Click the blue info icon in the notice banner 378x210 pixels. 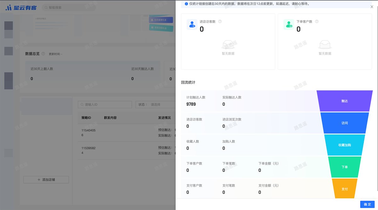[186, 4]
